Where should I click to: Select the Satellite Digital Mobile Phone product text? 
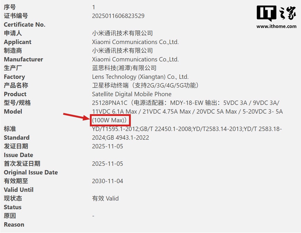tap(132, 94)
